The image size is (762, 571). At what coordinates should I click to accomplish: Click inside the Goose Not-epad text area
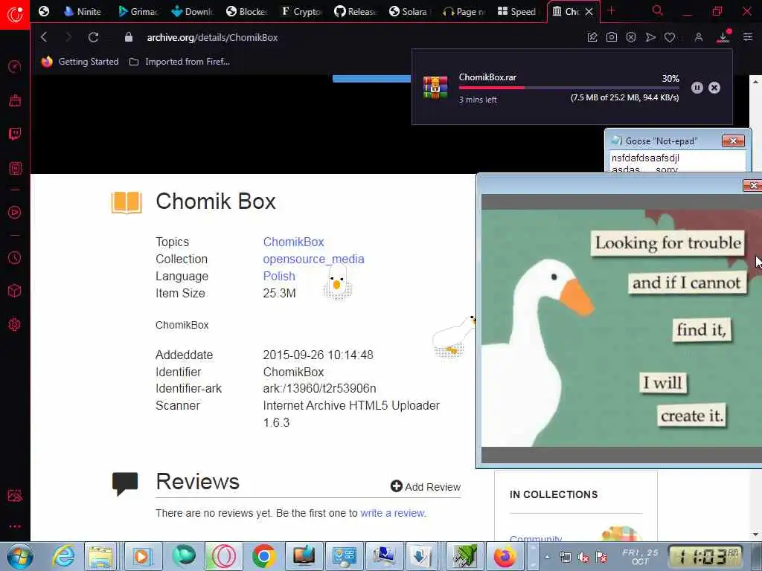point(677,161)
